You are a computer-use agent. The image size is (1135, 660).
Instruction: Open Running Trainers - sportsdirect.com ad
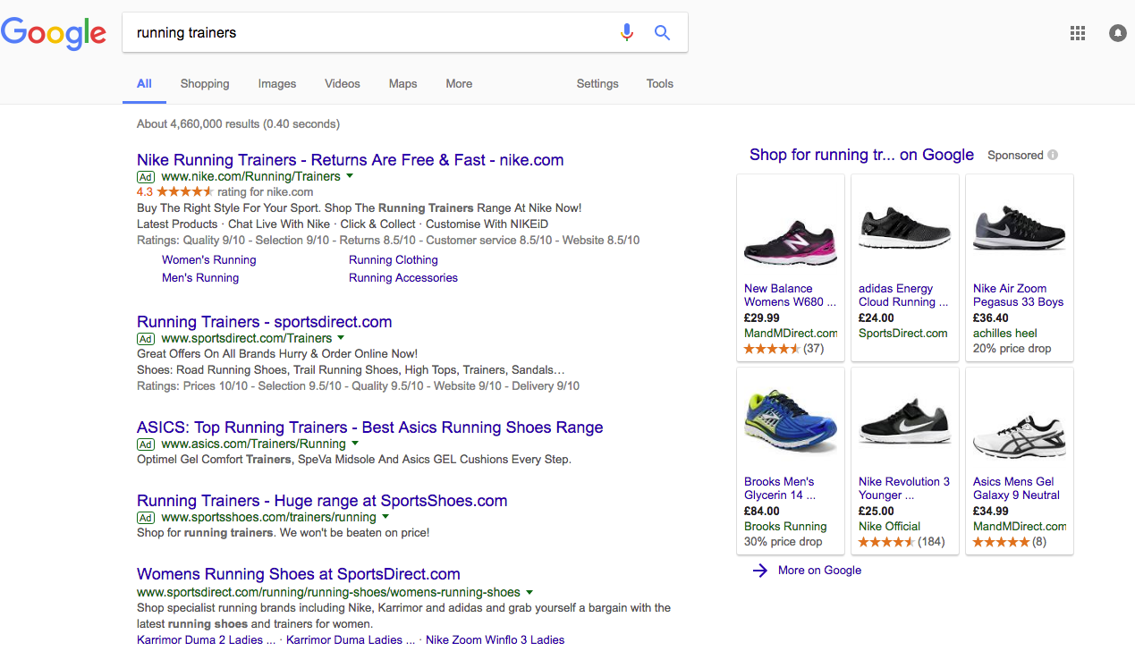pyautogui.click(x=265, y=322)
